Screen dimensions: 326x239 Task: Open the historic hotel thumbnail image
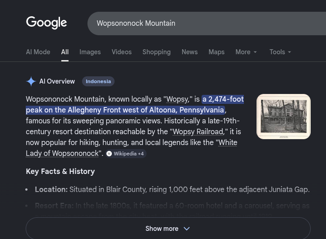[283, 117]
